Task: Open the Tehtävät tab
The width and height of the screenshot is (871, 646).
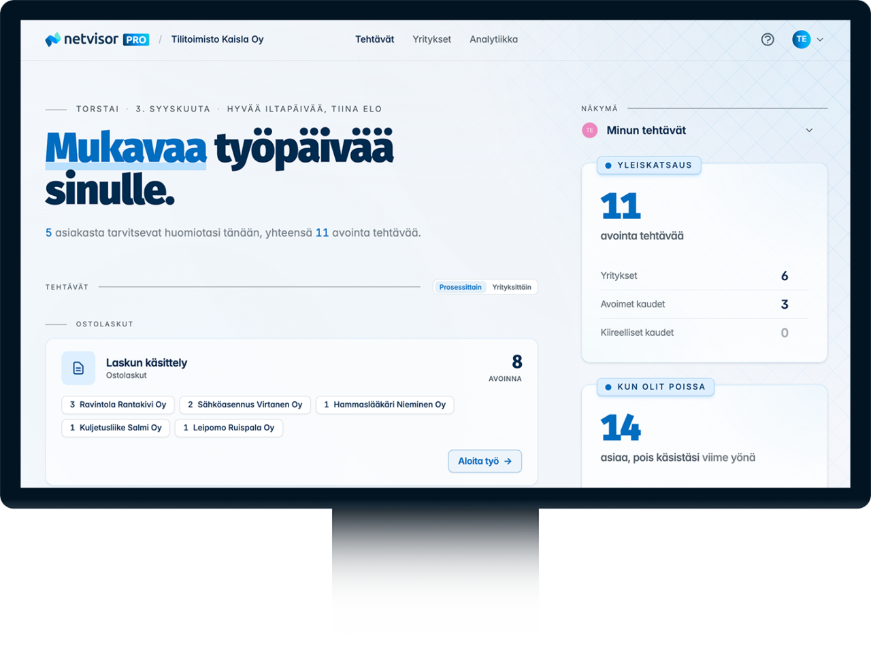Action: pos(375,39)
